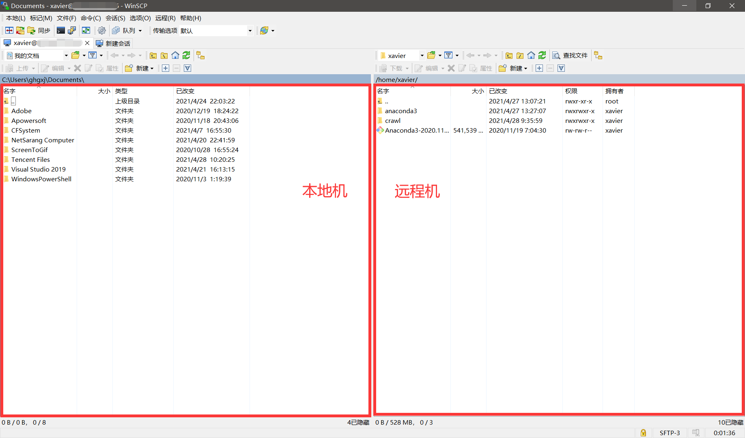745x438 pixels.
Task: Go to local root directory icon
Action: click(x=164, y=56)
